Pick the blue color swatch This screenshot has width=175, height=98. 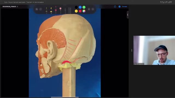[80, 7]
